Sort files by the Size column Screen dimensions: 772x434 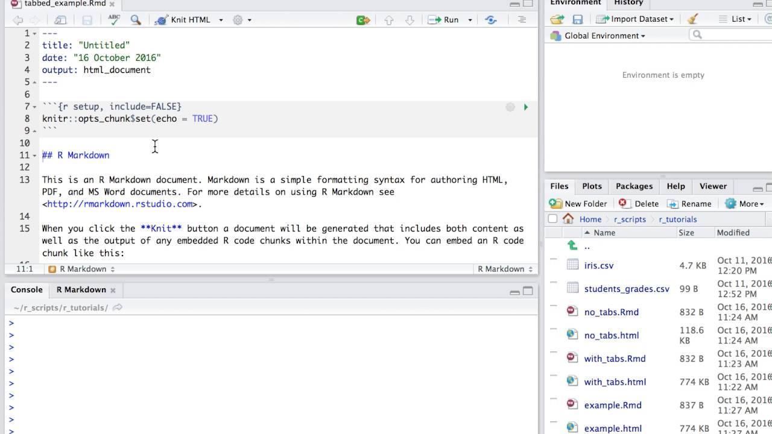click(x=686, y=233)
